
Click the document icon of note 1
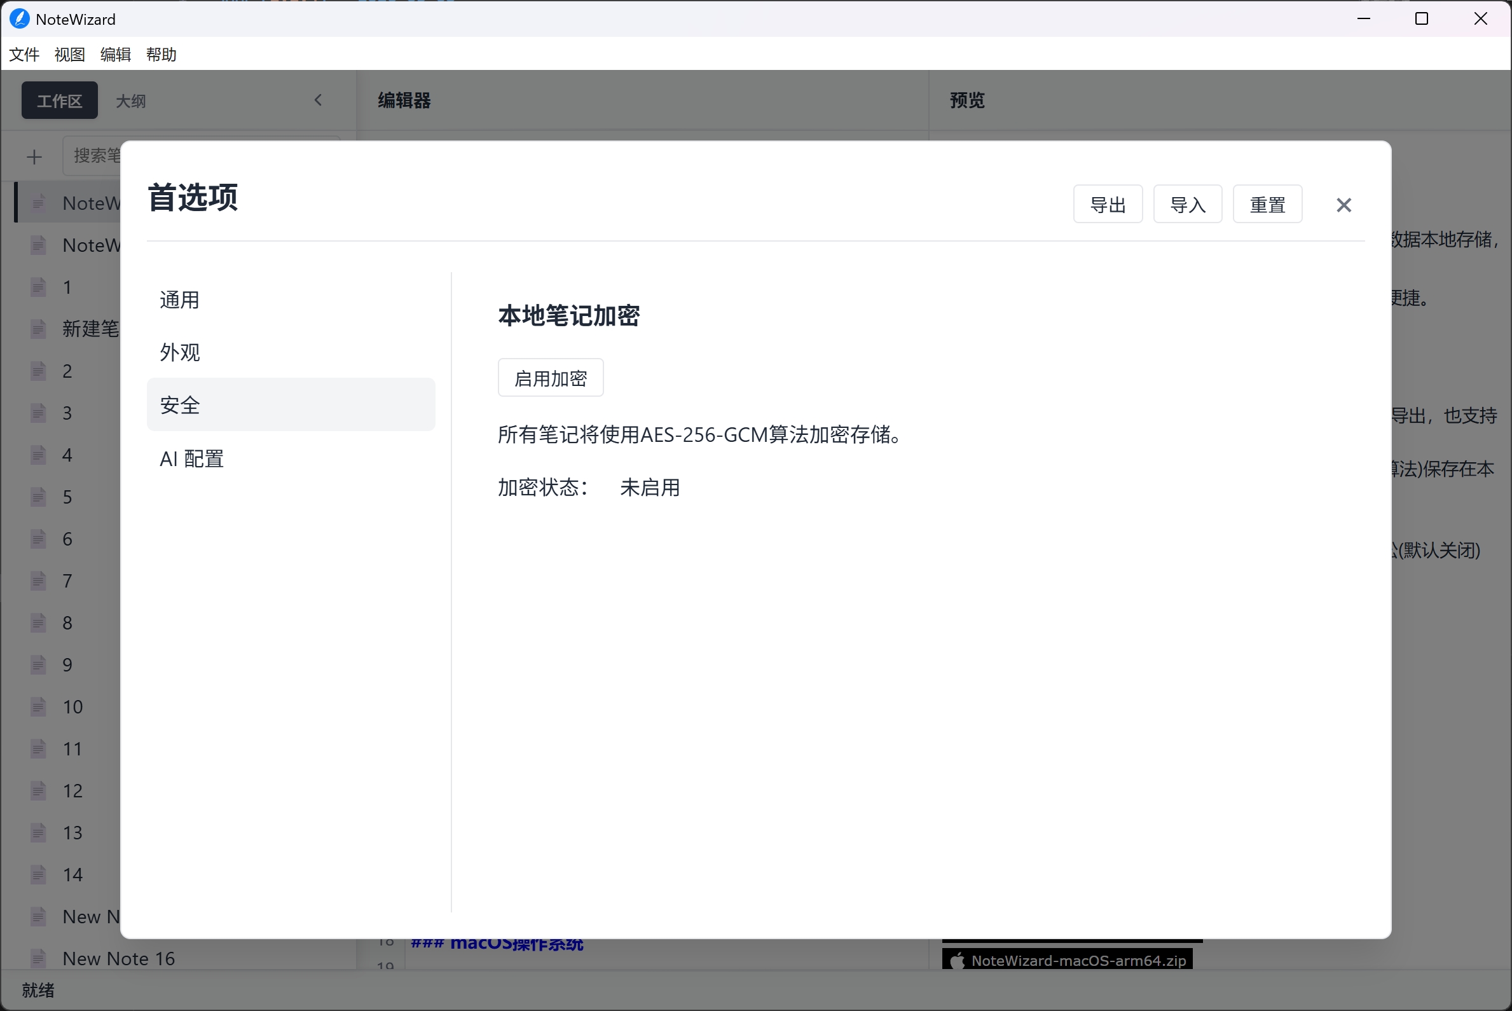[38, 287]
